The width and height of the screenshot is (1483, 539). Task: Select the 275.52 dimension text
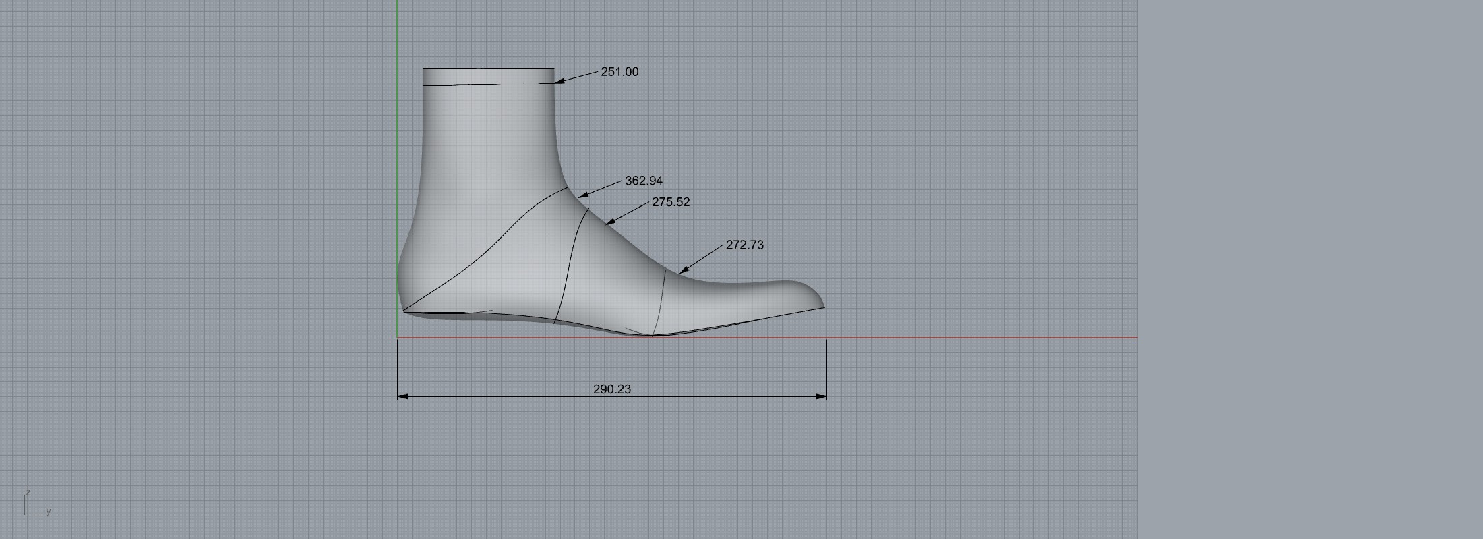click(x=670, y=202)
